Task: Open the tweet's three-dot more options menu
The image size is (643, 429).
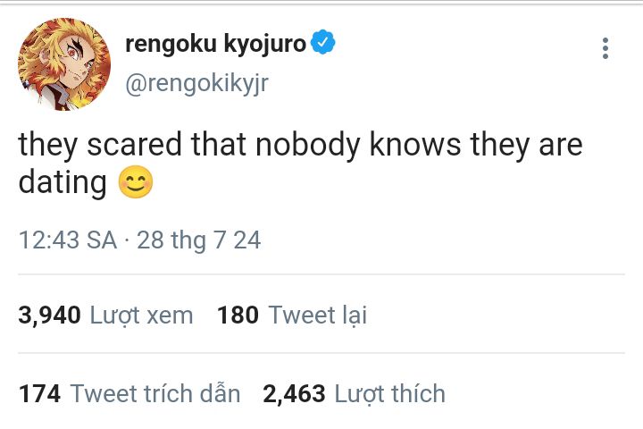Action: (605, 49)
